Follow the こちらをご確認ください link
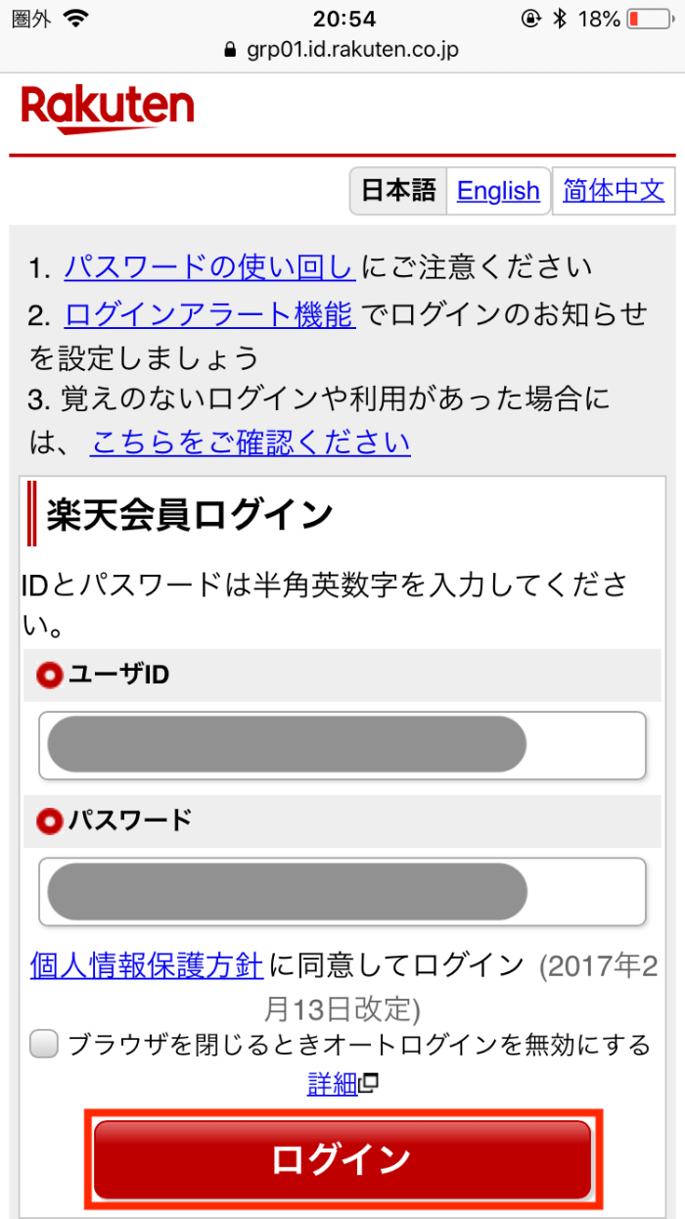The width and height of the screenshot is (685, 1219). (x=250, y=443)
